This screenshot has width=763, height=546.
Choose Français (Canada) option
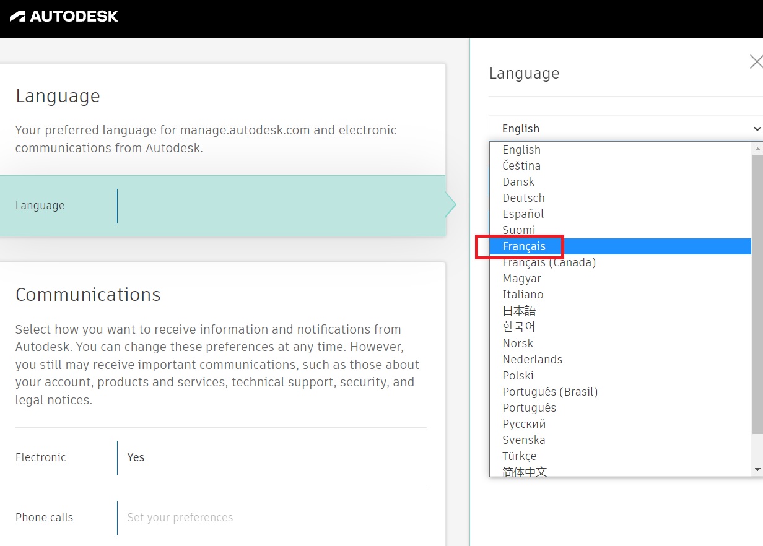(x=549, y=262)
